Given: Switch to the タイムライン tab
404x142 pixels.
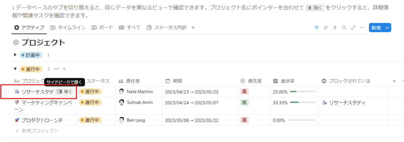Looking at the screenshot, I should 67,28.
